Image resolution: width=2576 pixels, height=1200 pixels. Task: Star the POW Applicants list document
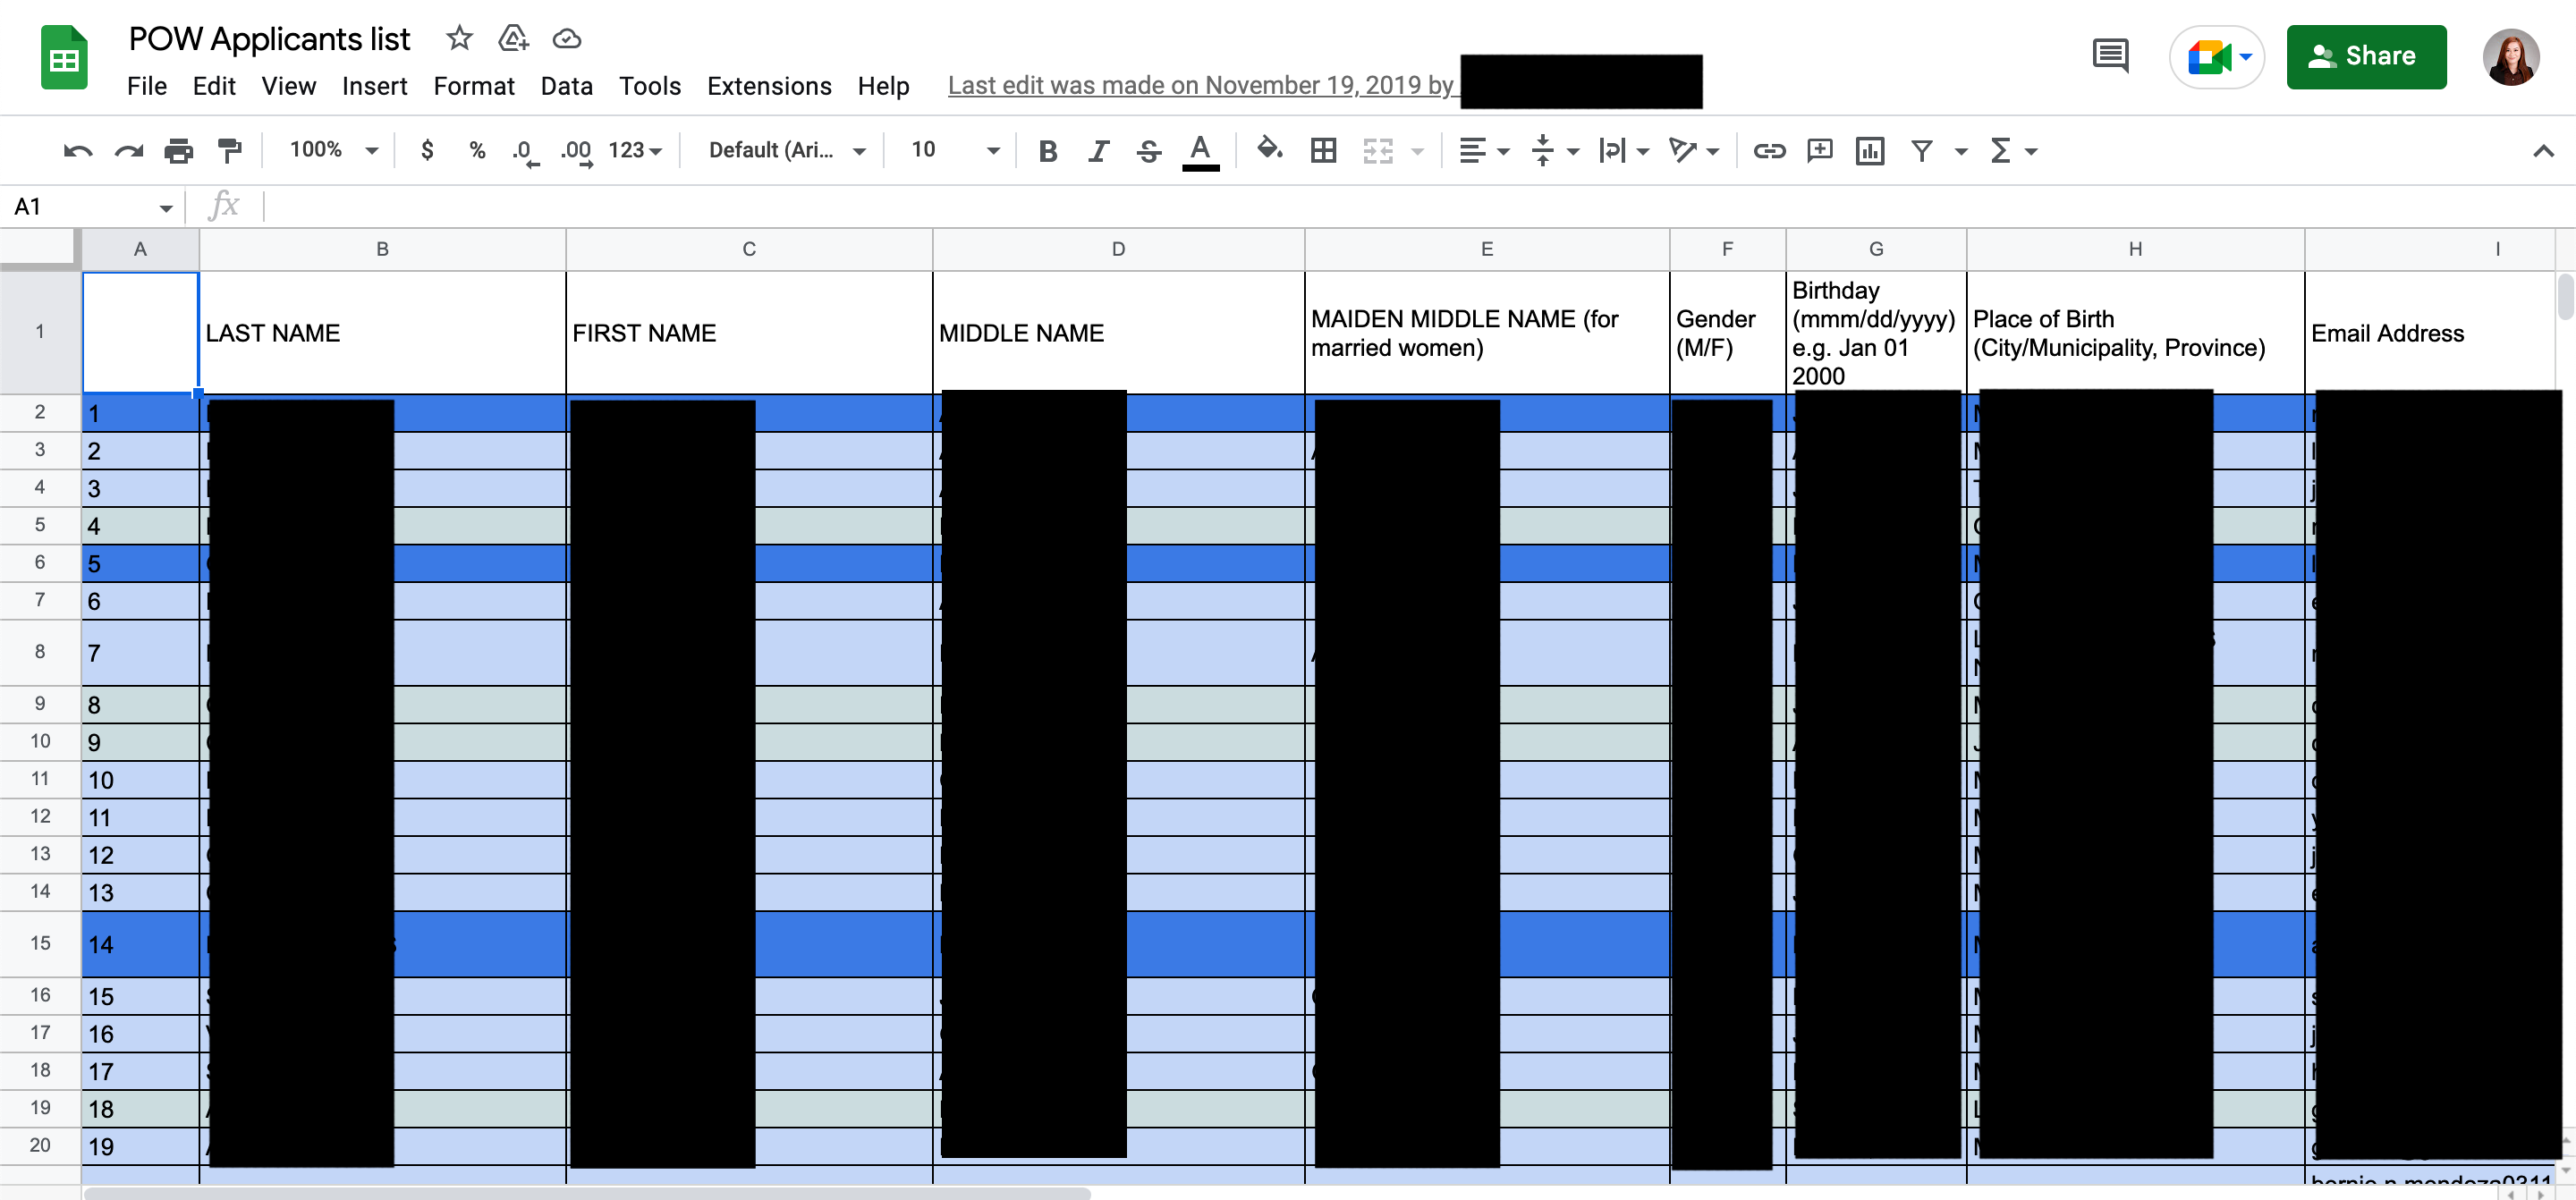[x=459, y=39]
